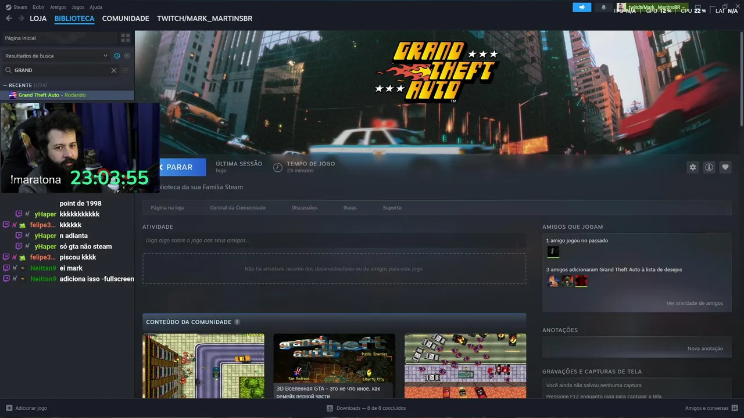Create a Nova anotação

point(705,349)
